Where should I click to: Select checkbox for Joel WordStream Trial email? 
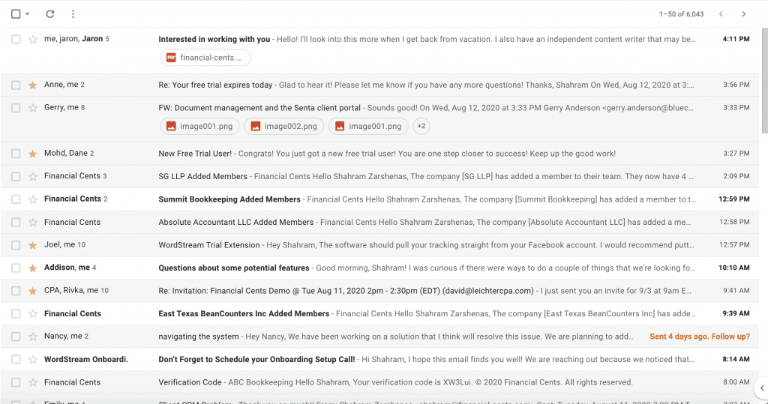pyautogui.click(x=16, y=245)
